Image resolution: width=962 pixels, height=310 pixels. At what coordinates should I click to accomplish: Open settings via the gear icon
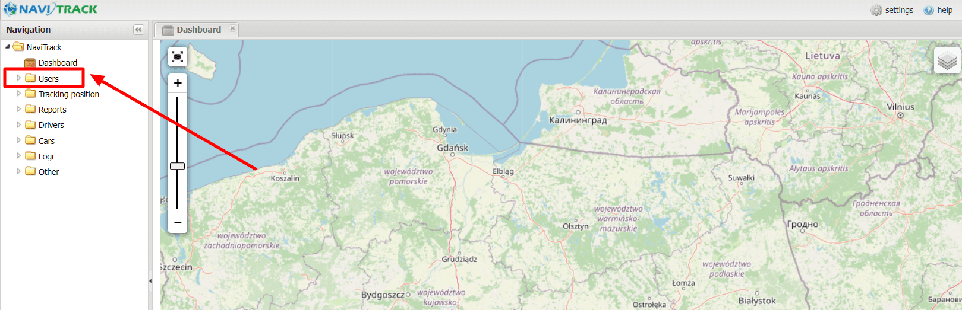tap(876, 10)
